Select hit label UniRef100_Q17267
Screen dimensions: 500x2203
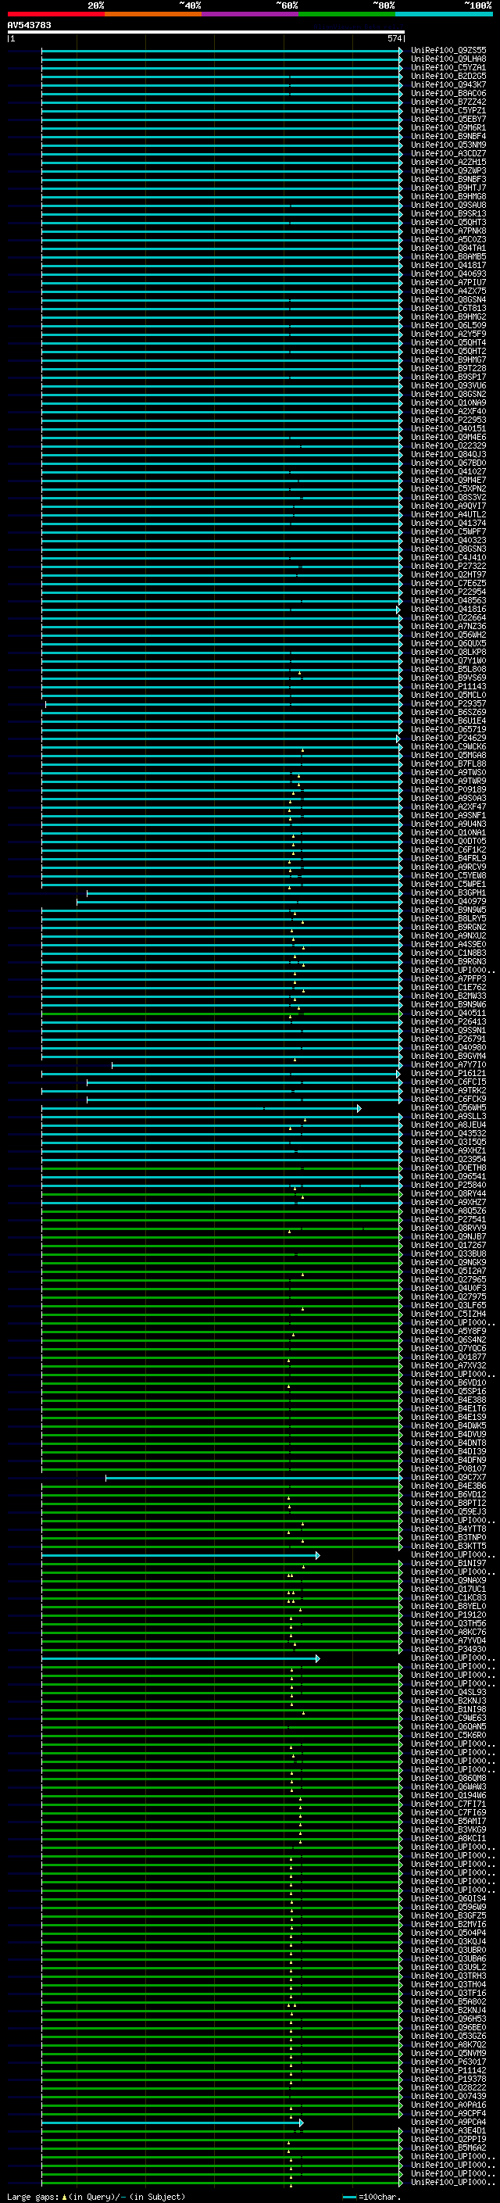[448, 1245]
